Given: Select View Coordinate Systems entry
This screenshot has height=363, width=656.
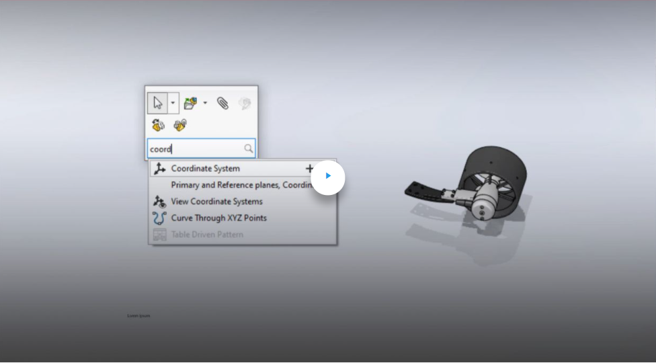Looking at the screenshot, I should 216,202.
